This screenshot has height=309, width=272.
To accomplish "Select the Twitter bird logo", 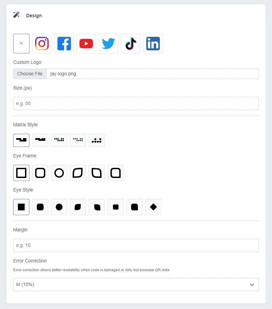I will (x=108, y=44).
